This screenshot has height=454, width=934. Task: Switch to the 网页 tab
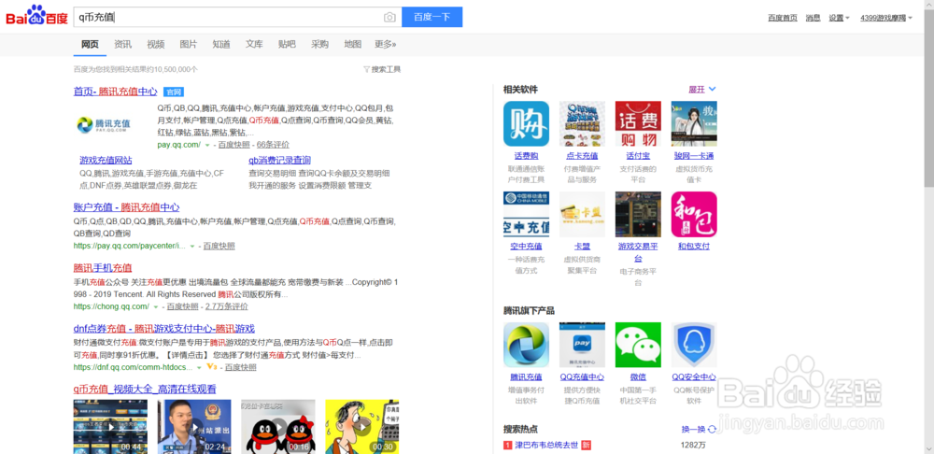point(90,44)
